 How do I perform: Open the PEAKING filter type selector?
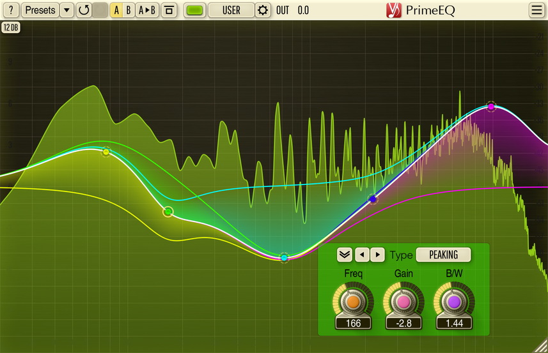pyautogui.click(x=443, y=255)
